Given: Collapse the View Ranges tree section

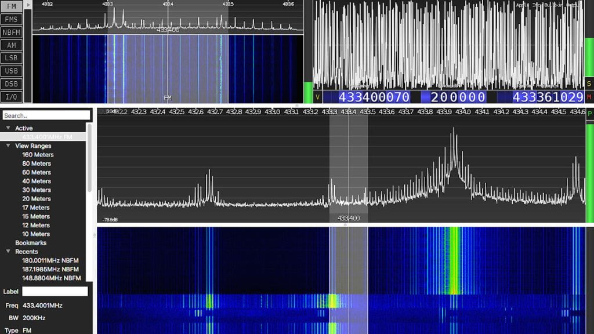Looking at the screenshot, I should [8, 146].
